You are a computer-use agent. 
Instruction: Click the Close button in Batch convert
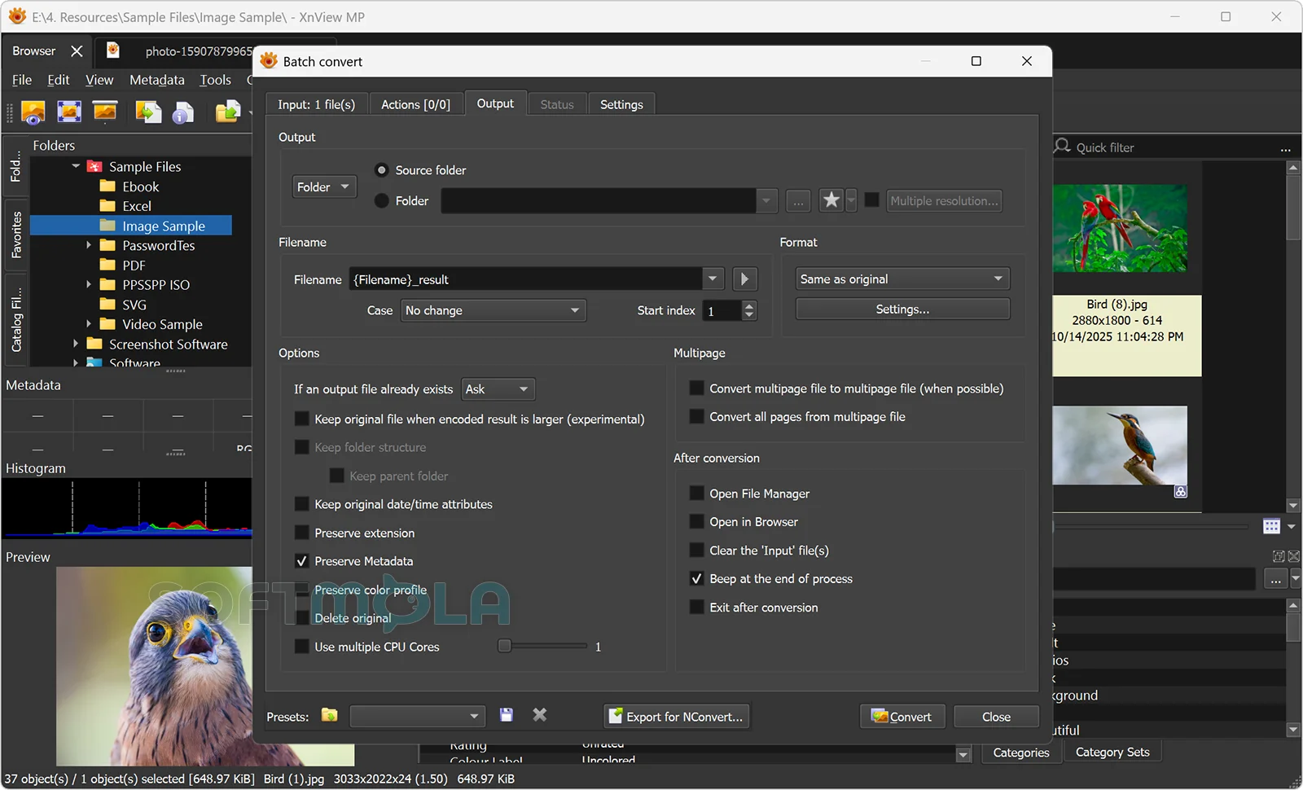[x=996, y=717]
